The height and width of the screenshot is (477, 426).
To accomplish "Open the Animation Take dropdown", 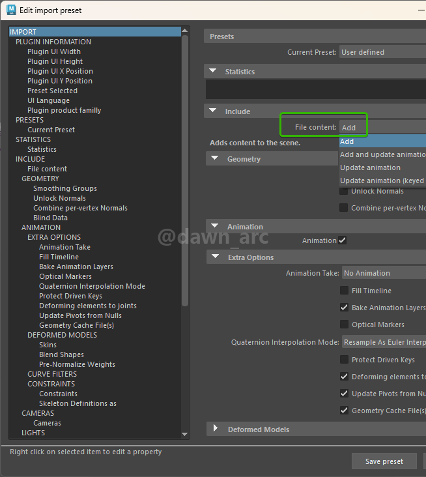I will coord(382,273).
